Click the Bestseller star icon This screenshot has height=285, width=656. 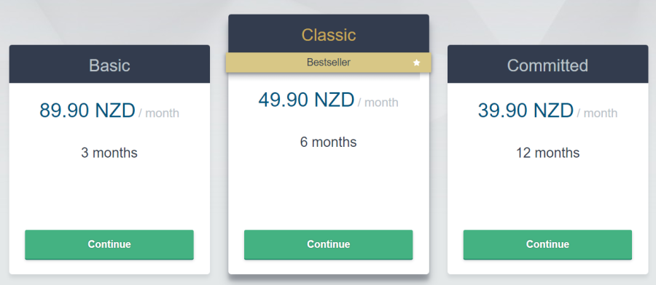tap(416, 63)
